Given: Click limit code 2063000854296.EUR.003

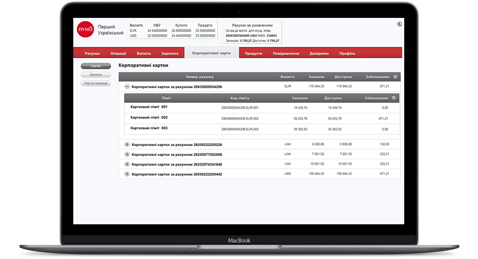Looking at the screenshot, I should 240,129.
